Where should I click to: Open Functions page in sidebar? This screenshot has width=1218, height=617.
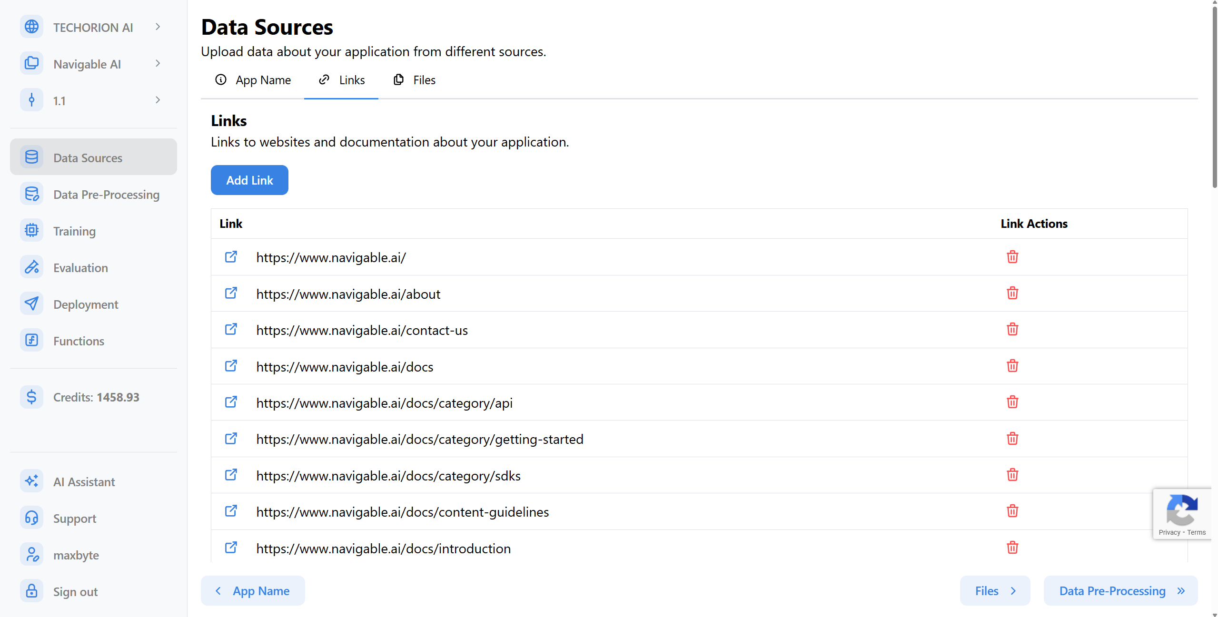(x=79, y=341)
